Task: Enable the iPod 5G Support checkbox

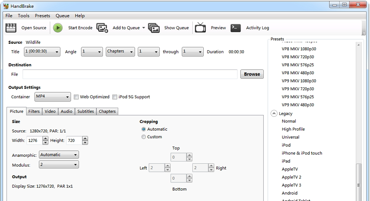Action: pos(115,97)
